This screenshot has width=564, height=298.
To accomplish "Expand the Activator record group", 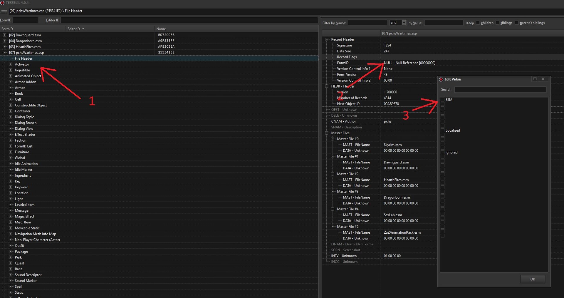I will (10, 64).
